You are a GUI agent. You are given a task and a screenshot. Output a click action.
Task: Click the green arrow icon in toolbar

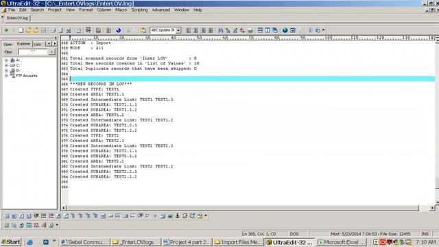6,30
